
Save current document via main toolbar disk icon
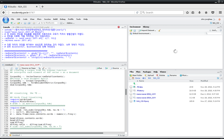point(25,23)
